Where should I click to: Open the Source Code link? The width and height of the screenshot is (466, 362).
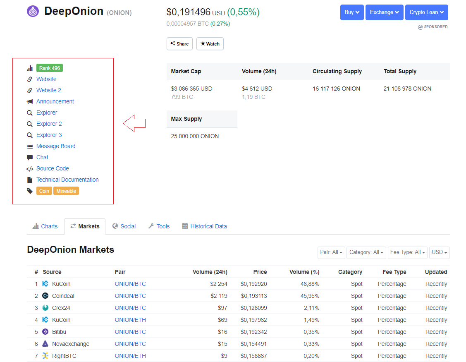53,169
